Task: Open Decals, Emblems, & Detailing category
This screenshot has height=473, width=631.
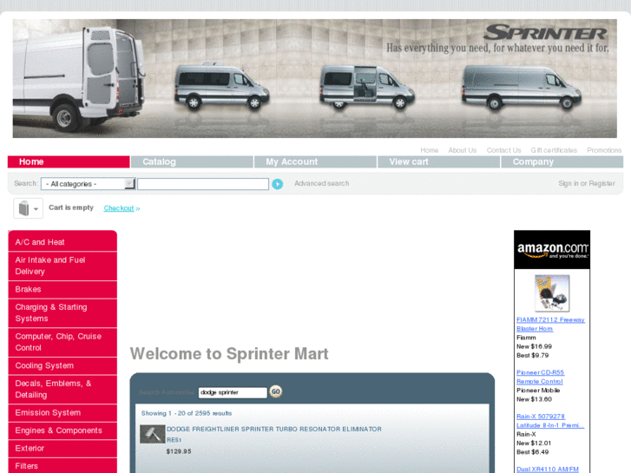Action: 62,390
